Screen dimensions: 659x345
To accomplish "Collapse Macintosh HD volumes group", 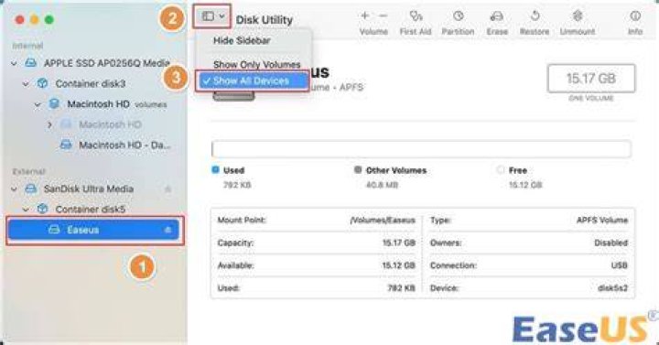I will [38, 104].
